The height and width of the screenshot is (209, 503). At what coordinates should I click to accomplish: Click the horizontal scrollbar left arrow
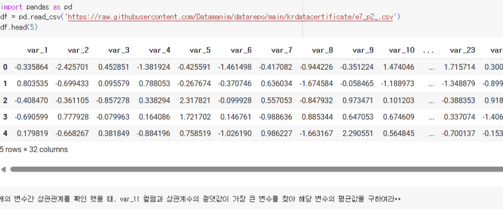(3, 169)
